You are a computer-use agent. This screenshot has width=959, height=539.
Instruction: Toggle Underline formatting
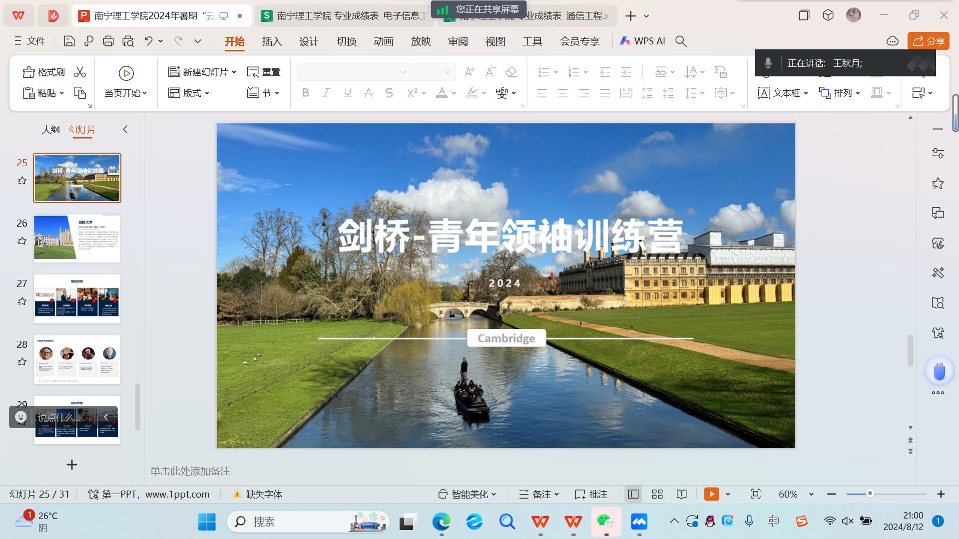(x=347, y=93)
